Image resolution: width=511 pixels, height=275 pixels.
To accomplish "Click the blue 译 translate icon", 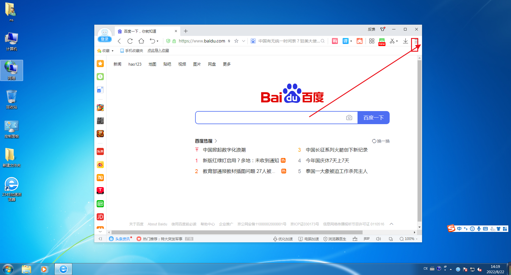I will tap(345, 41).
